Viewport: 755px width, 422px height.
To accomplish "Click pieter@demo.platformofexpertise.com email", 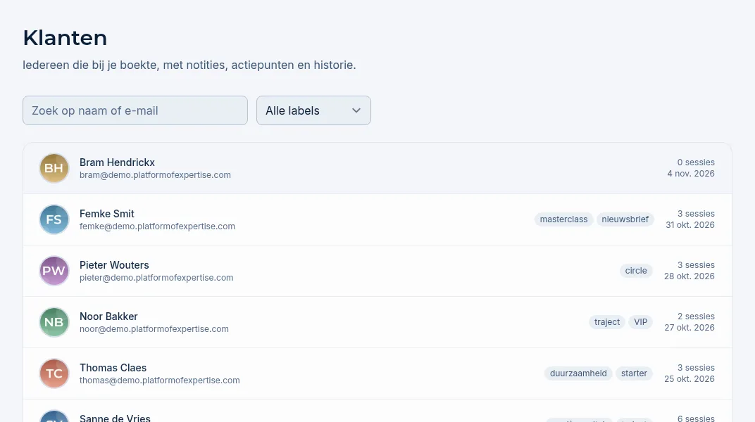I will click(x=156, y=278).
